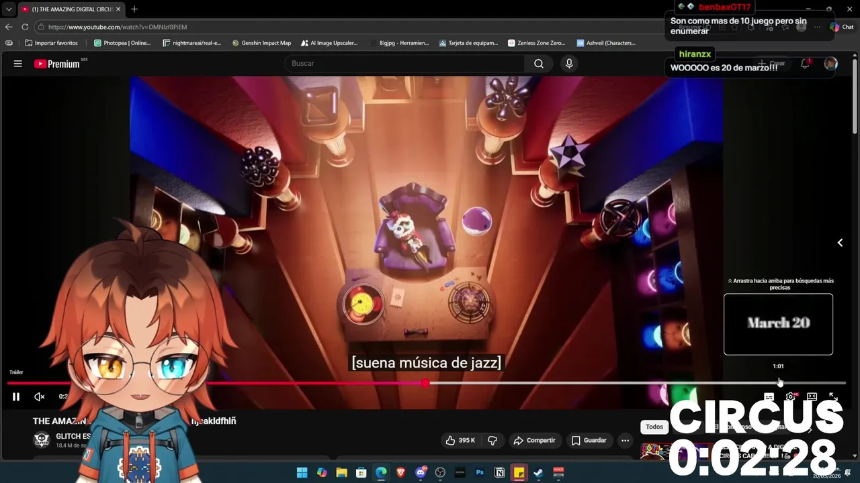Open Voicemeeter from the taskbar
The width and height of the screenshot is (860, 483).
point(558,472)
